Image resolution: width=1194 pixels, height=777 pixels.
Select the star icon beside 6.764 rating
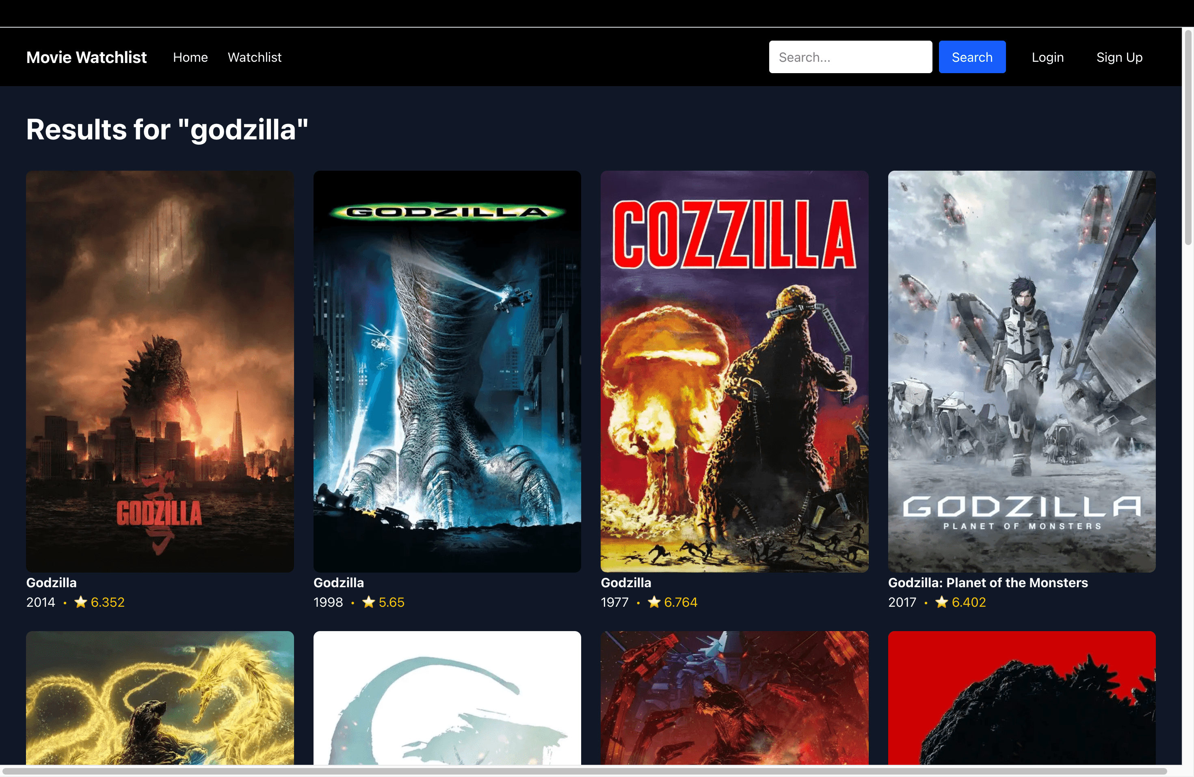655,602
